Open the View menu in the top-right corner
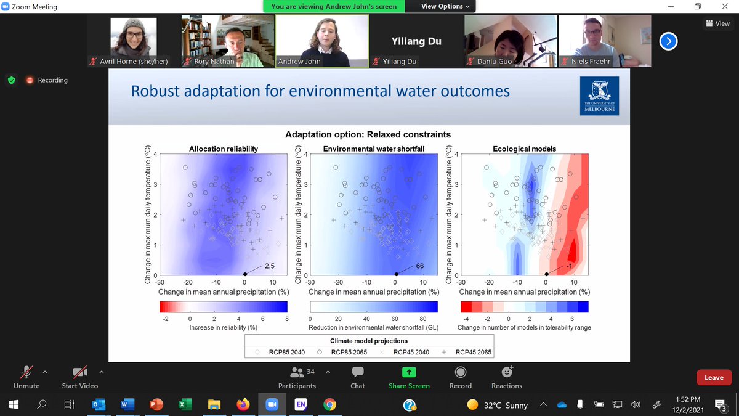This screenshot has height=416, width=739. pyautogui.click(x=717, y=23)
